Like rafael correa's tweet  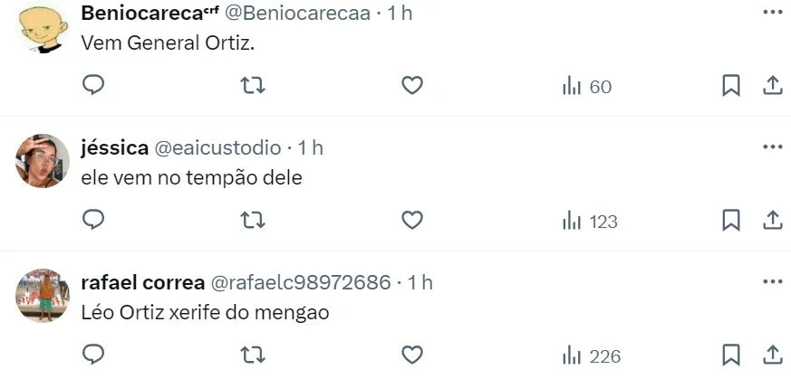412,355
